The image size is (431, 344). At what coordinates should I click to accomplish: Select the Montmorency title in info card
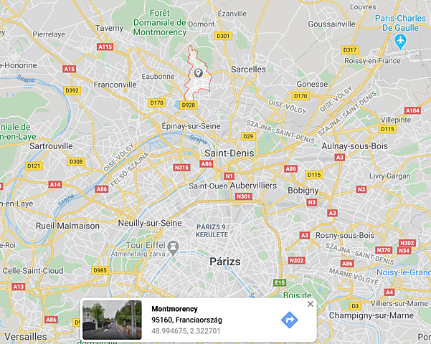174,309
